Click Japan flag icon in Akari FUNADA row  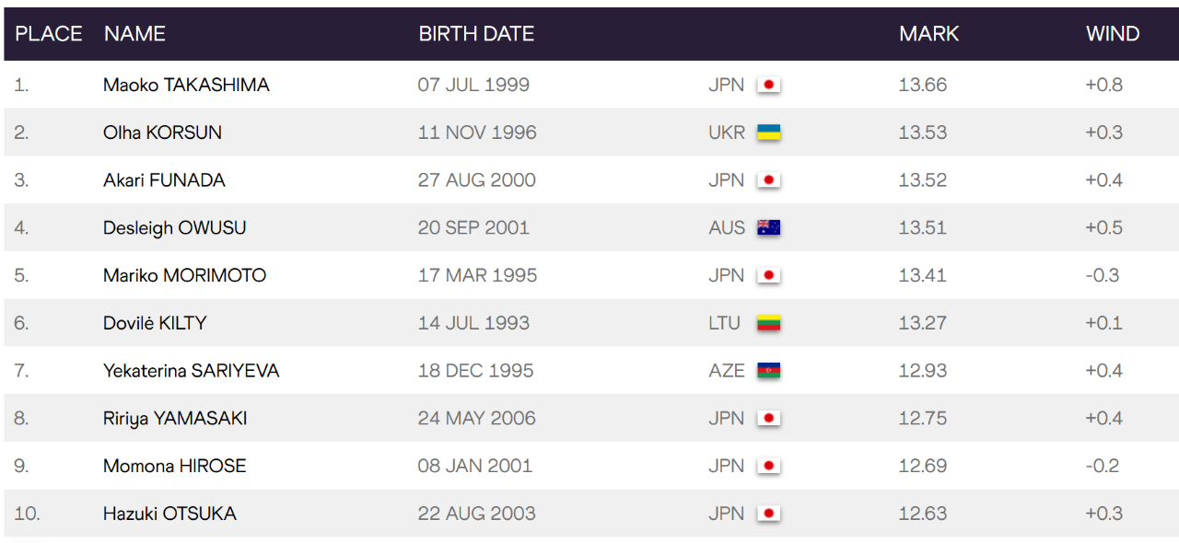pyautogui.click(x=768, y=180)
